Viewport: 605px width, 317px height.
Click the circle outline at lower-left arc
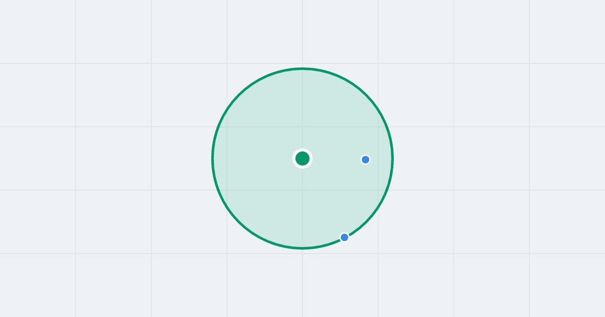[239, 222]
